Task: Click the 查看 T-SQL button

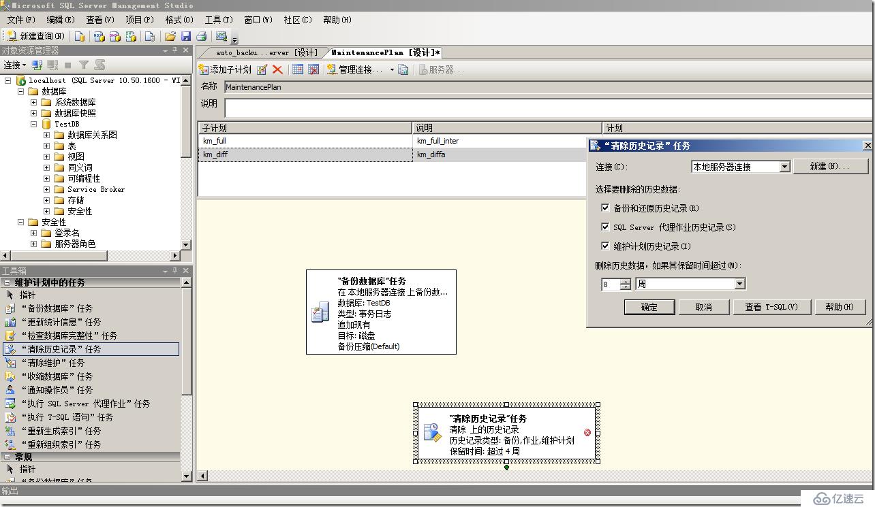Action: [771, 307]
